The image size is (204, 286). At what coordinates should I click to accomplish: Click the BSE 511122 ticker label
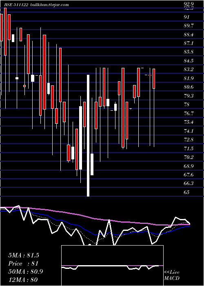coord(17,5)
